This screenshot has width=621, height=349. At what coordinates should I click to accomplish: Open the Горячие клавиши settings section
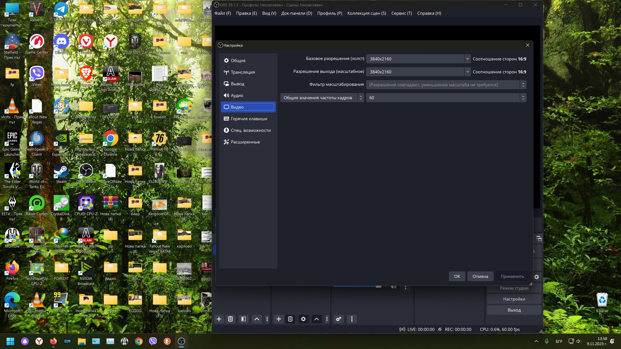pos(249,119)
